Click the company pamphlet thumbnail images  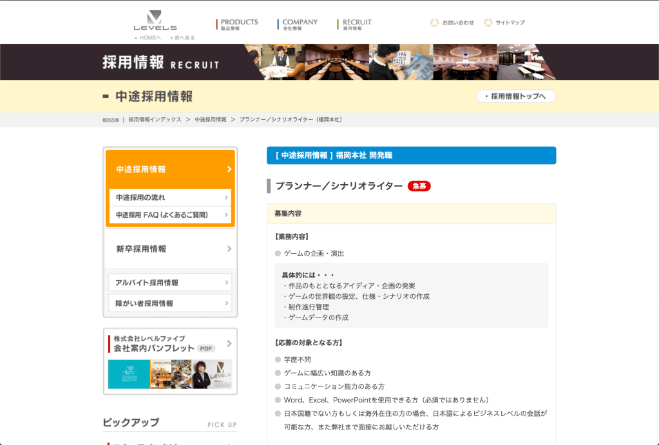[x=170, y=374]
